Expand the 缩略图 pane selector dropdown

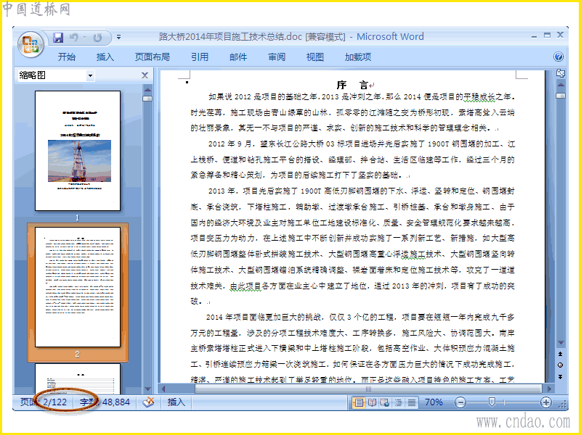click(90, 76)
